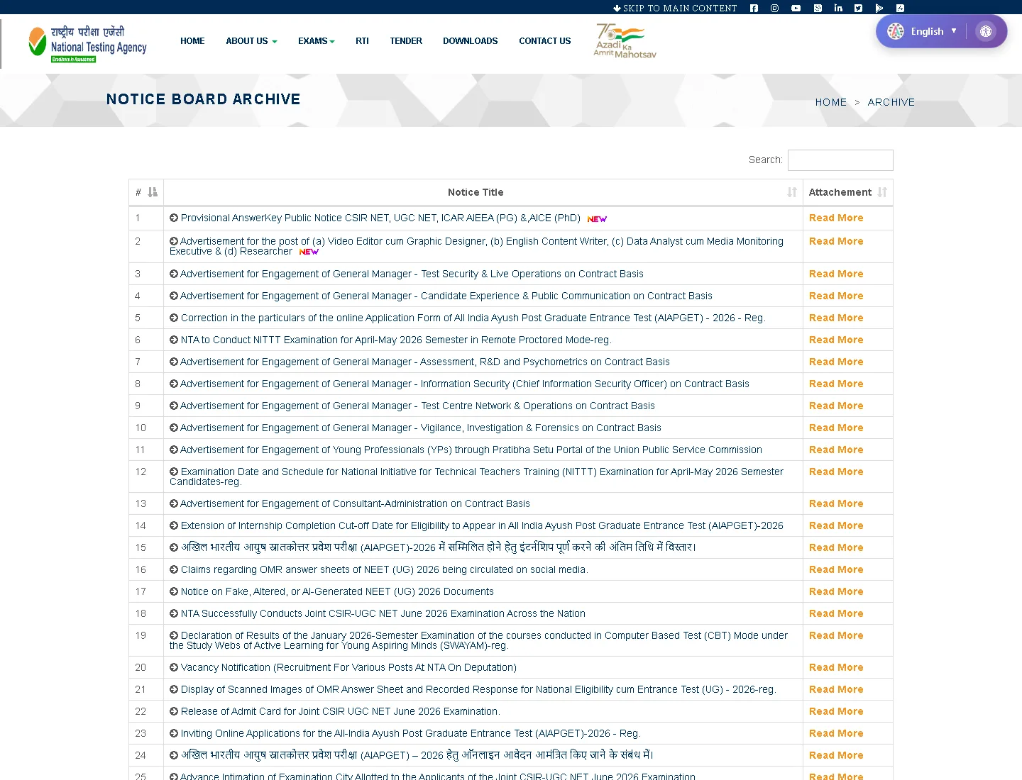This screenshot has width=1022, height=780.
Task: Open the Tender menu item
Action: pos(406,41)
